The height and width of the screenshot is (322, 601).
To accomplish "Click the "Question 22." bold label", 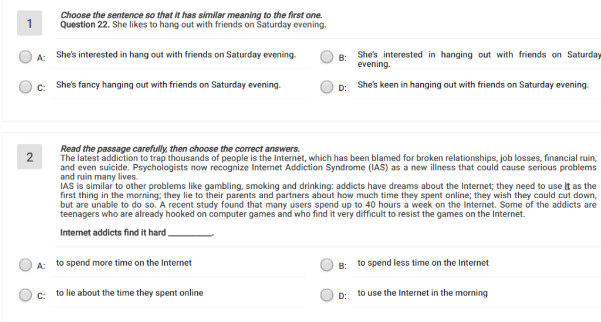I will (85, 25).
